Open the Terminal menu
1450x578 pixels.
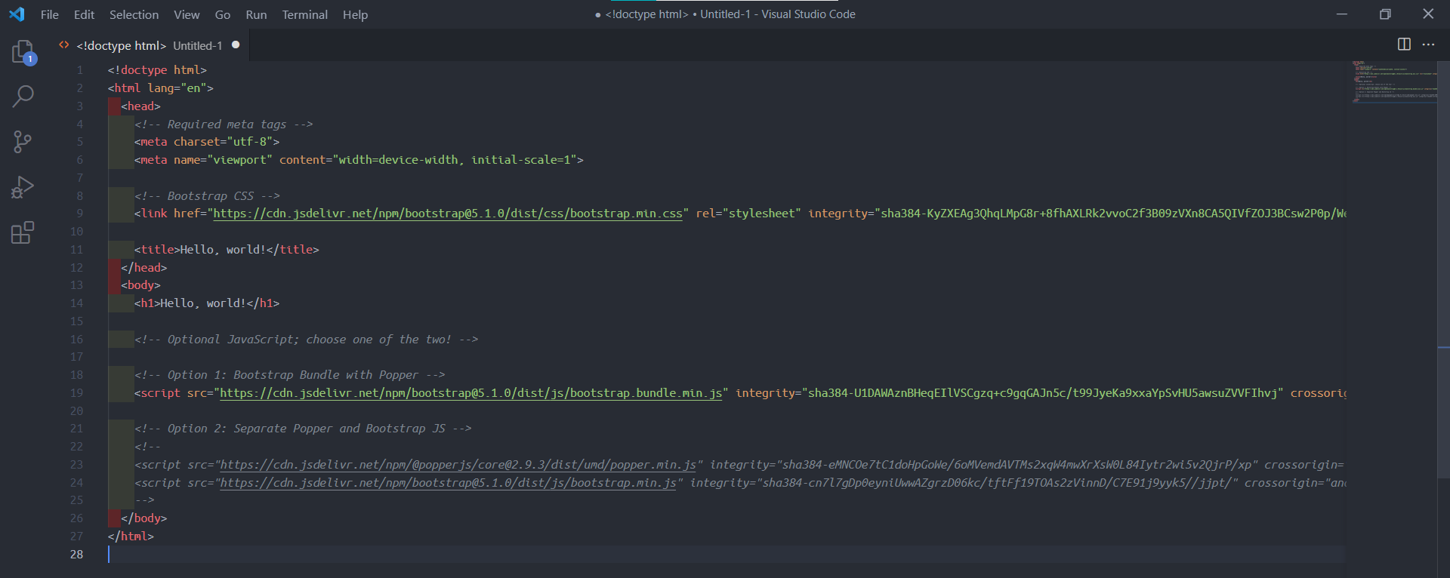[304, 14]
